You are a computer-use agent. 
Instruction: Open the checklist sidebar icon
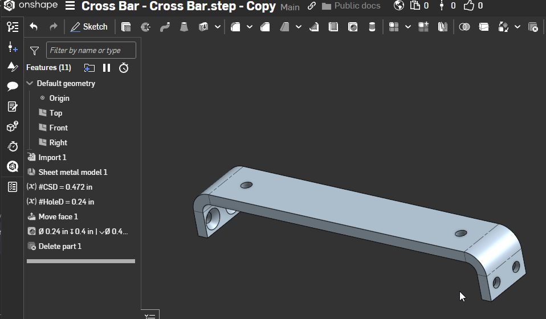click(x=13, y=187)
